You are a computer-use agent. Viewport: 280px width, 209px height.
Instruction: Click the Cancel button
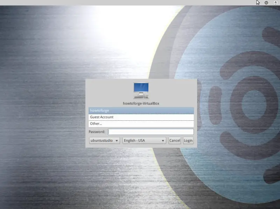click(175, 141)
